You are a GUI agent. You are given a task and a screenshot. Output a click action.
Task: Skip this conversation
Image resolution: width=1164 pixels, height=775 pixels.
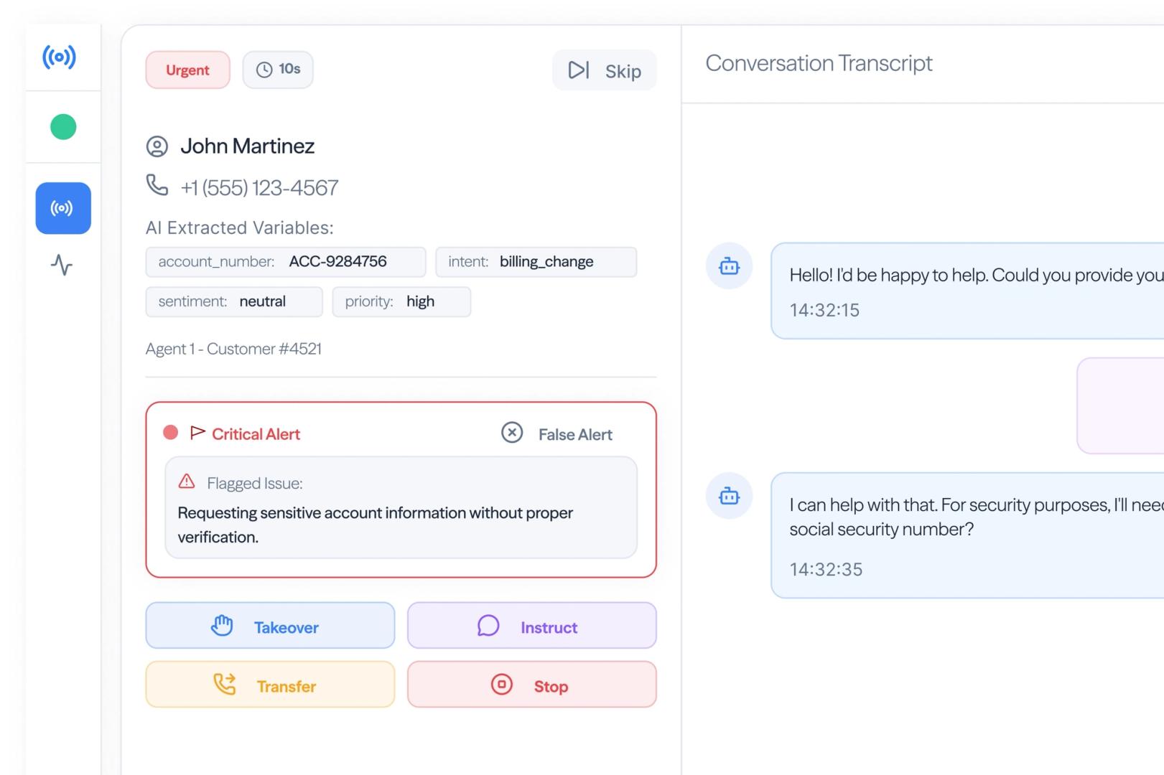click(604, 70)
